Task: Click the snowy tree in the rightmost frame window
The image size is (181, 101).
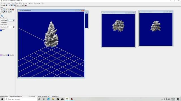Action: point(156,26)
